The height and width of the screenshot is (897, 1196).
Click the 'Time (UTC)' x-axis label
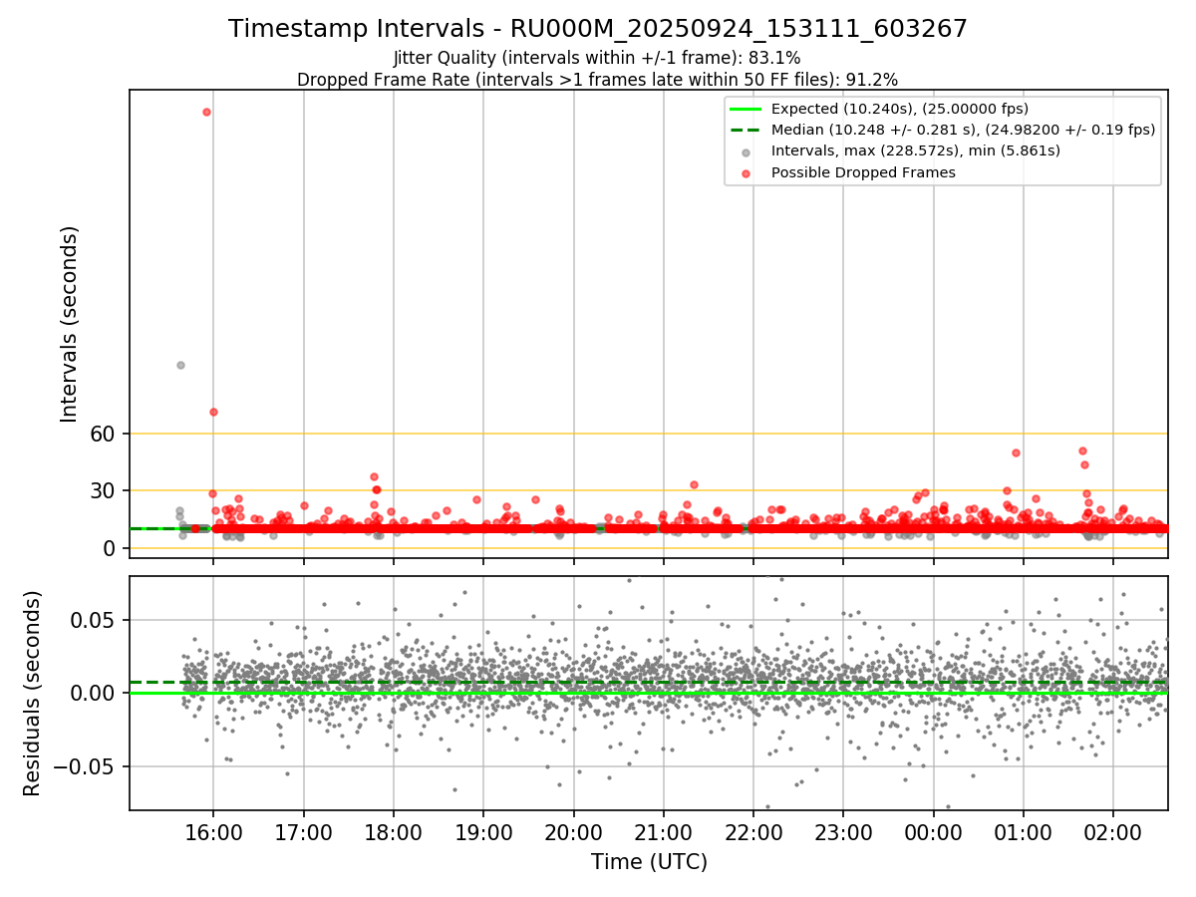pyautogui.click(x=649, y=862)
